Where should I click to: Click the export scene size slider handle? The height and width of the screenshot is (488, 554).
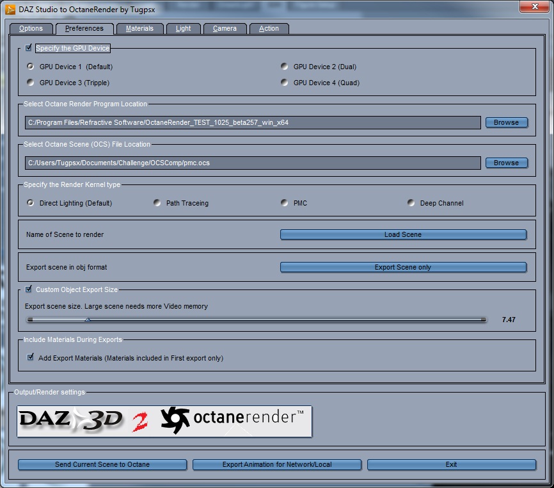point(88,320)
